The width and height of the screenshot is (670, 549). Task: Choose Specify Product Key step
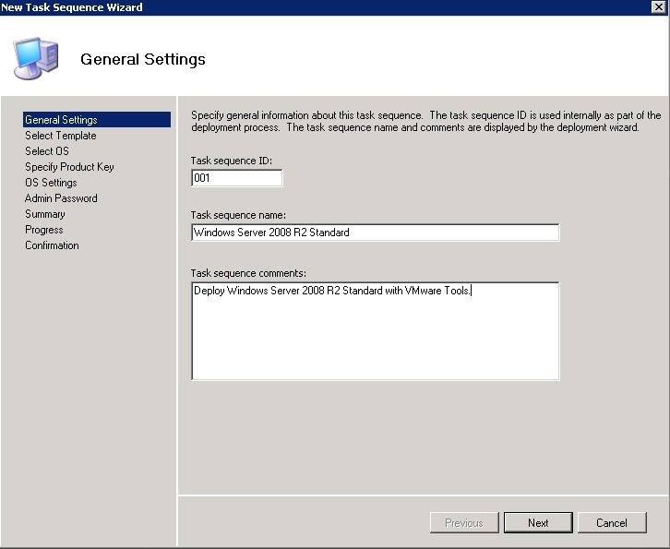click(x=69, y=167)
